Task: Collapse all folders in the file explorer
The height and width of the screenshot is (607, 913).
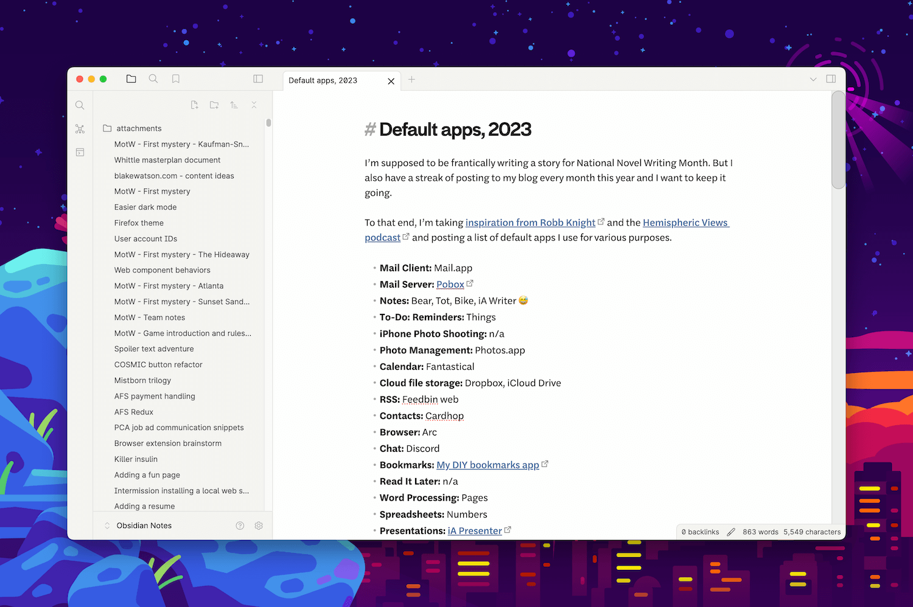Action: [254, 105]
